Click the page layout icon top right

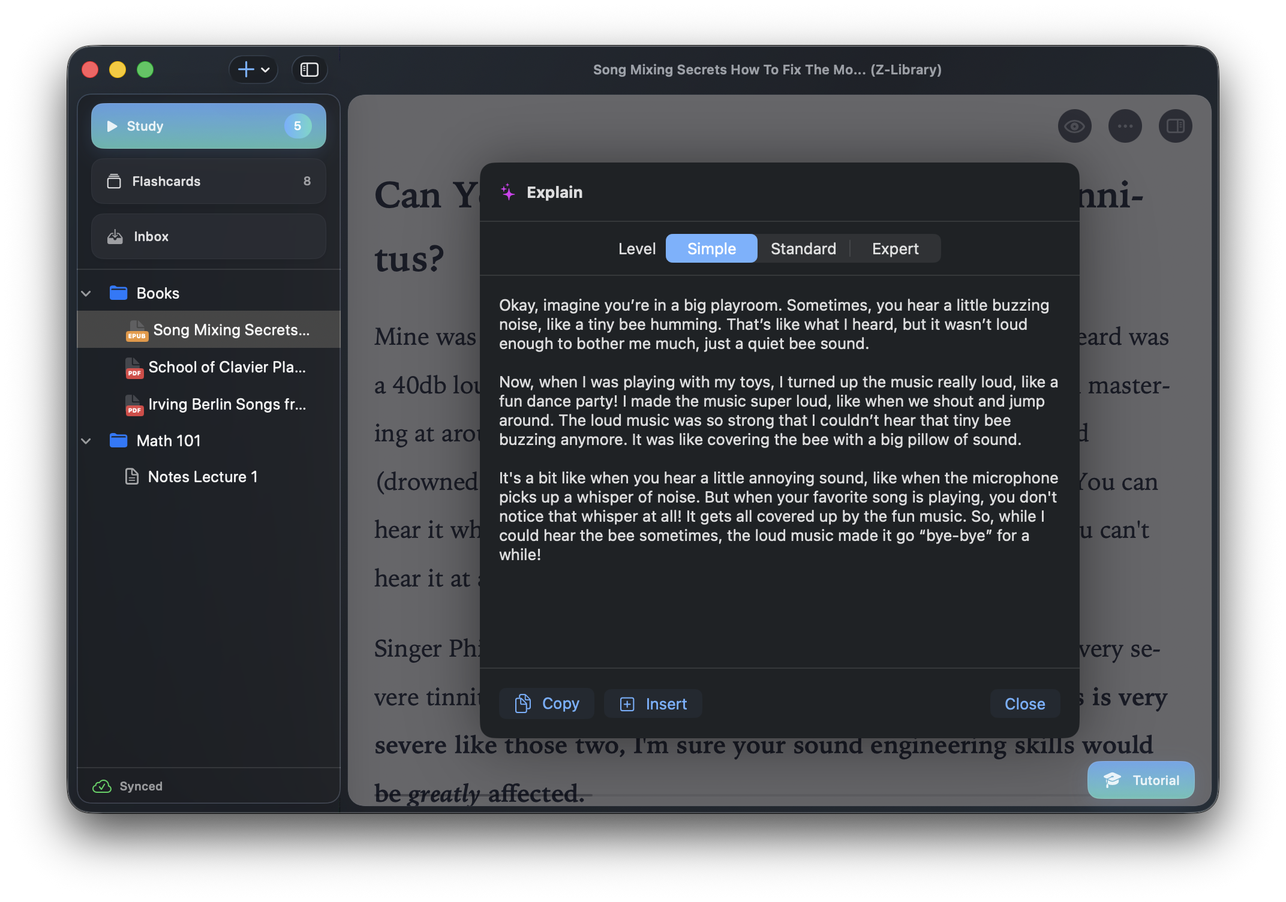pos(1175,126)
